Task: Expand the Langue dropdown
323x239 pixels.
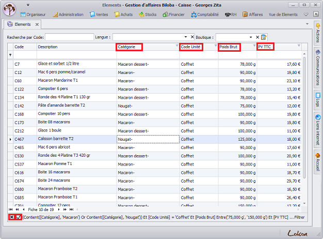Action: 186,37
